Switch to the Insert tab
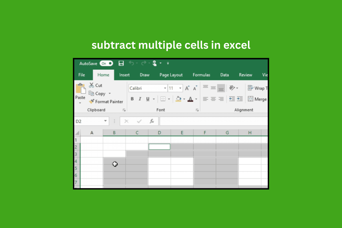 click(125, 75)
